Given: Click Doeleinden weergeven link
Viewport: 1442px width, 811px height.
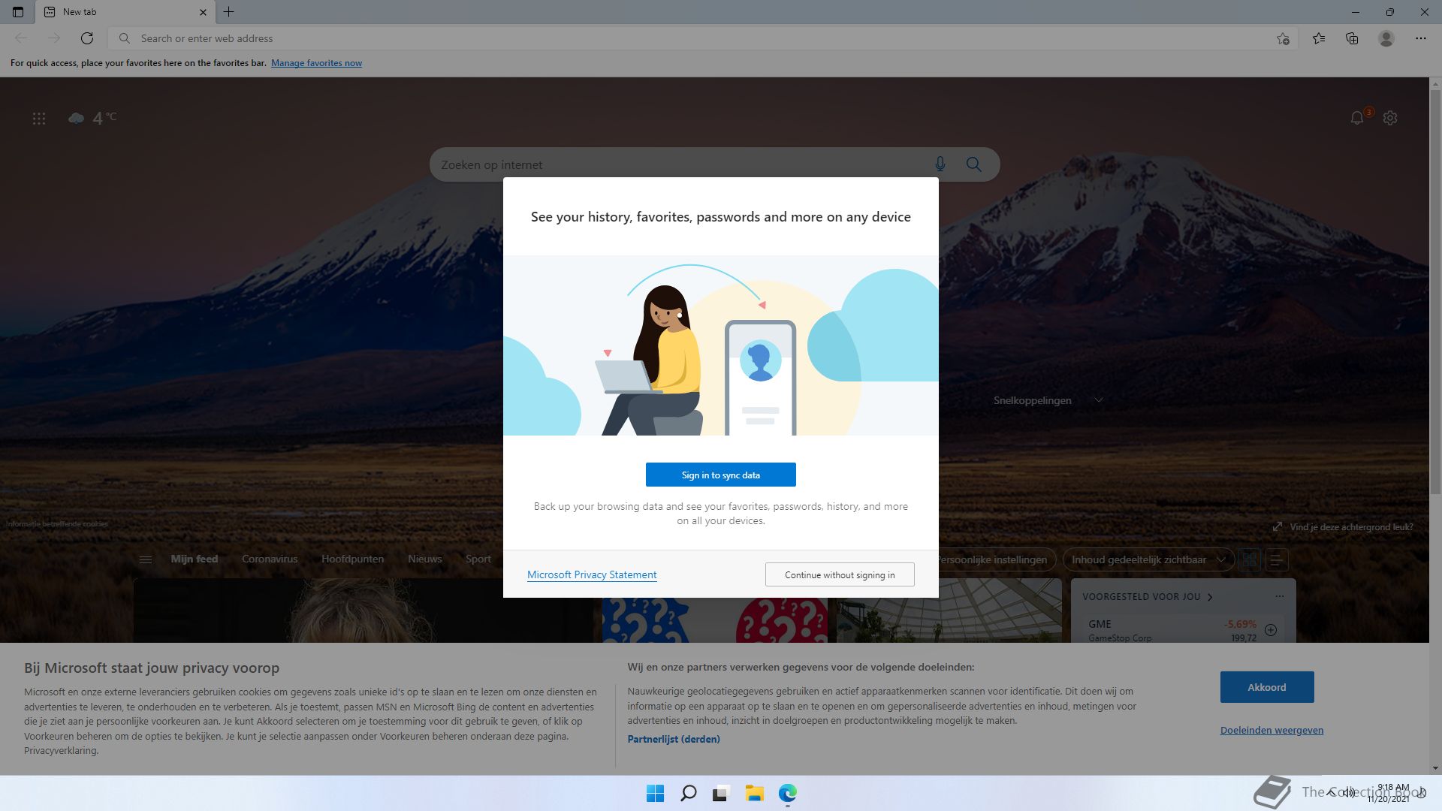Looking at the screenshot, I should point(1272,730).
